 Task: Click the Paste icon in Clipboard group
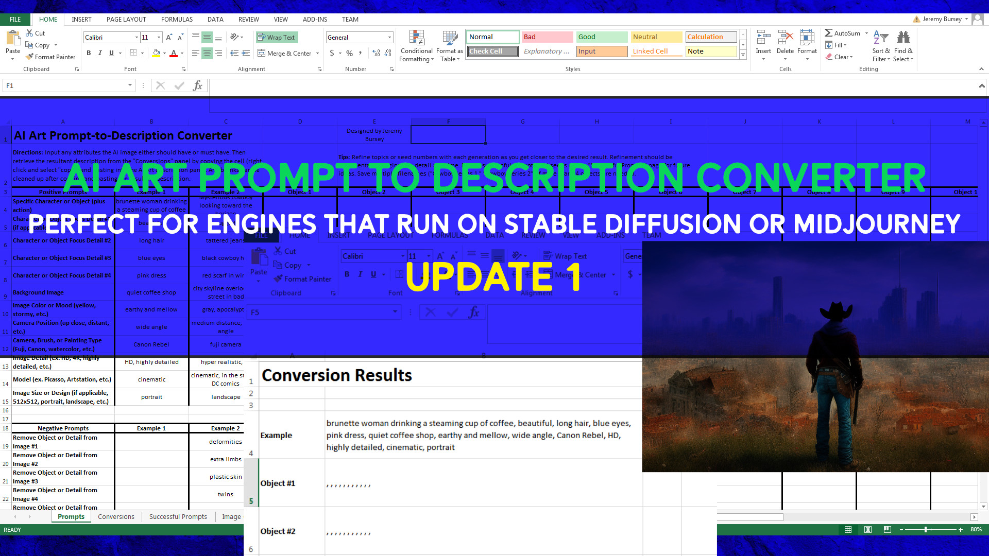point(12,39)
